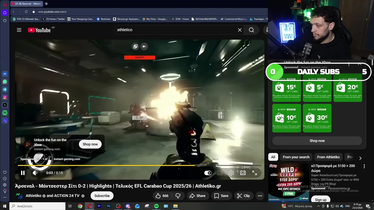
Task: Open Opera sidebar bookmarks star
Action: tap(5, 20)
